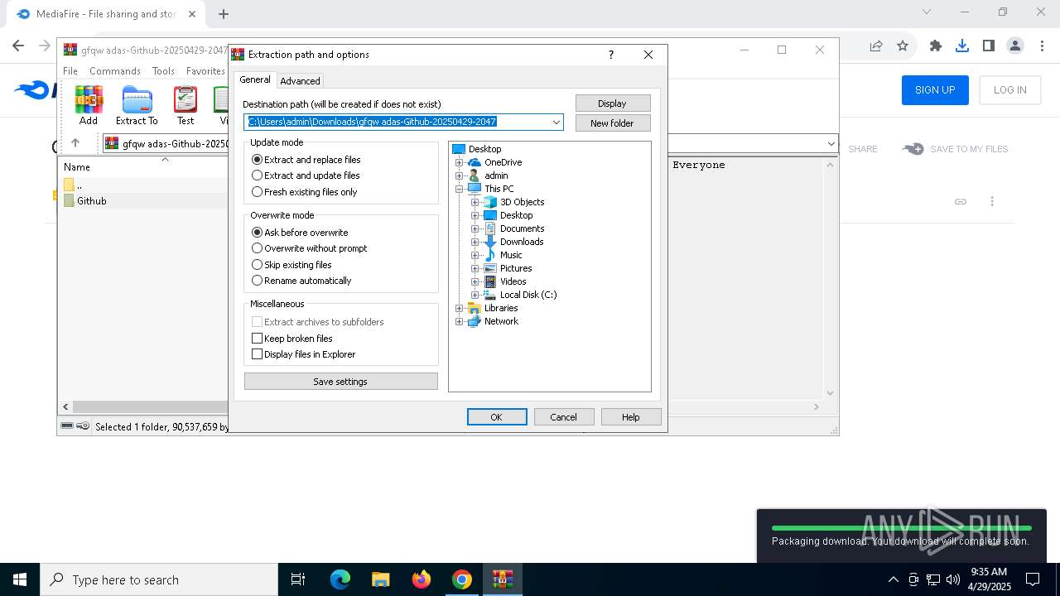Select Fresh existing files only option
This screenshot has width=1060, height=596.
tap(305, 192)
